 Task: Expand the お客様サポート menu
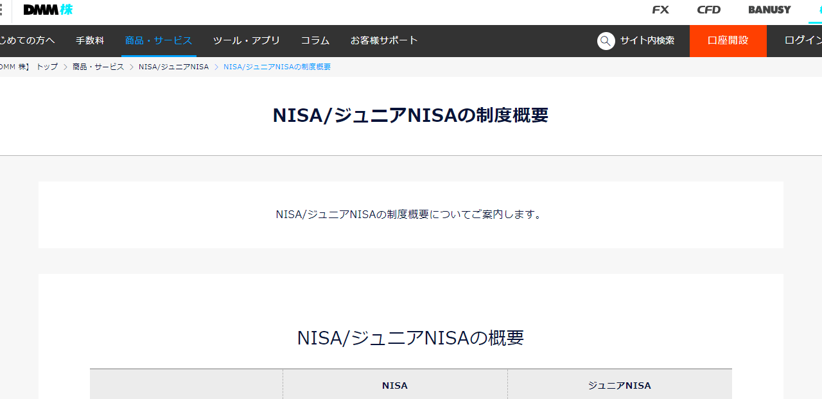[384, 40]
